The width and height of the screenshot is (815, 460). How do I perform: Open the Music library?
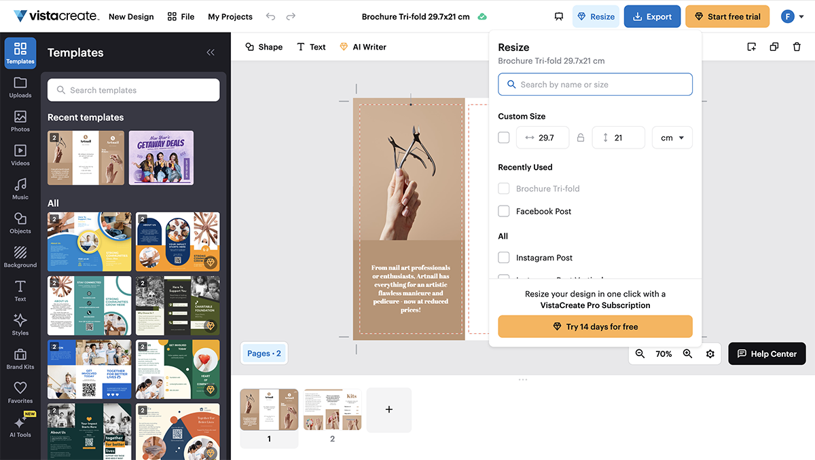tap(20, 187)
